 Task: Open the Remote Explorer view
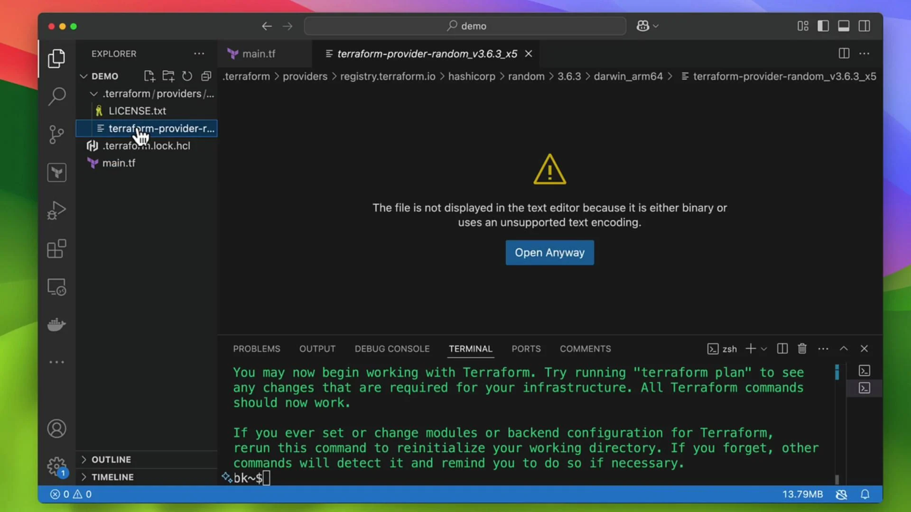click(56, 287)
